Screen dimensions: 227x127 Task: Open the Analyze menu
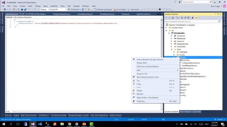pyautogui.click(x=76, y=6)
